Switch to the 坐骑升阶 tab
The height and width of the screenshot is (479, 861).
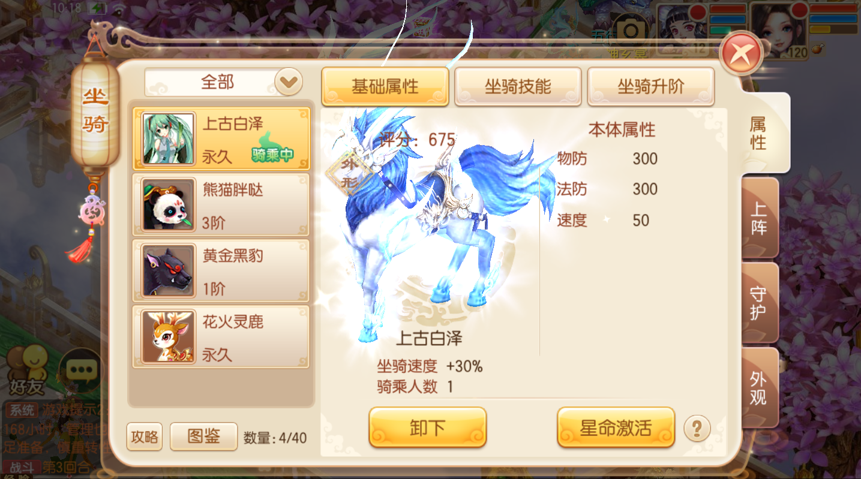(651, 86)
